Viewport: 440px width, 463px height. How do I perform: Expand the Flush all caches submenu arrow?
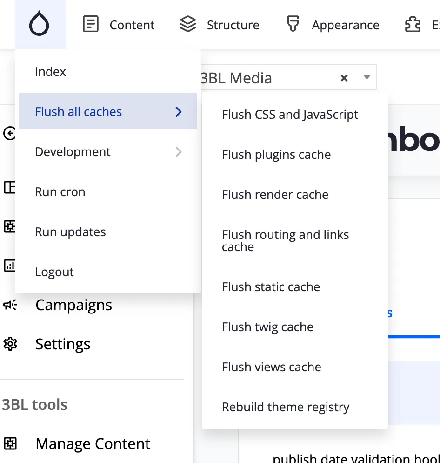179,112
